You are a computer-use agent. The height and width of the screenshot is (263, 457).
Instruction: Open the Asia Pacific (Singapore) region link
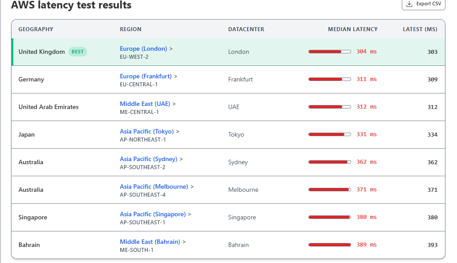tap(153, 214)
